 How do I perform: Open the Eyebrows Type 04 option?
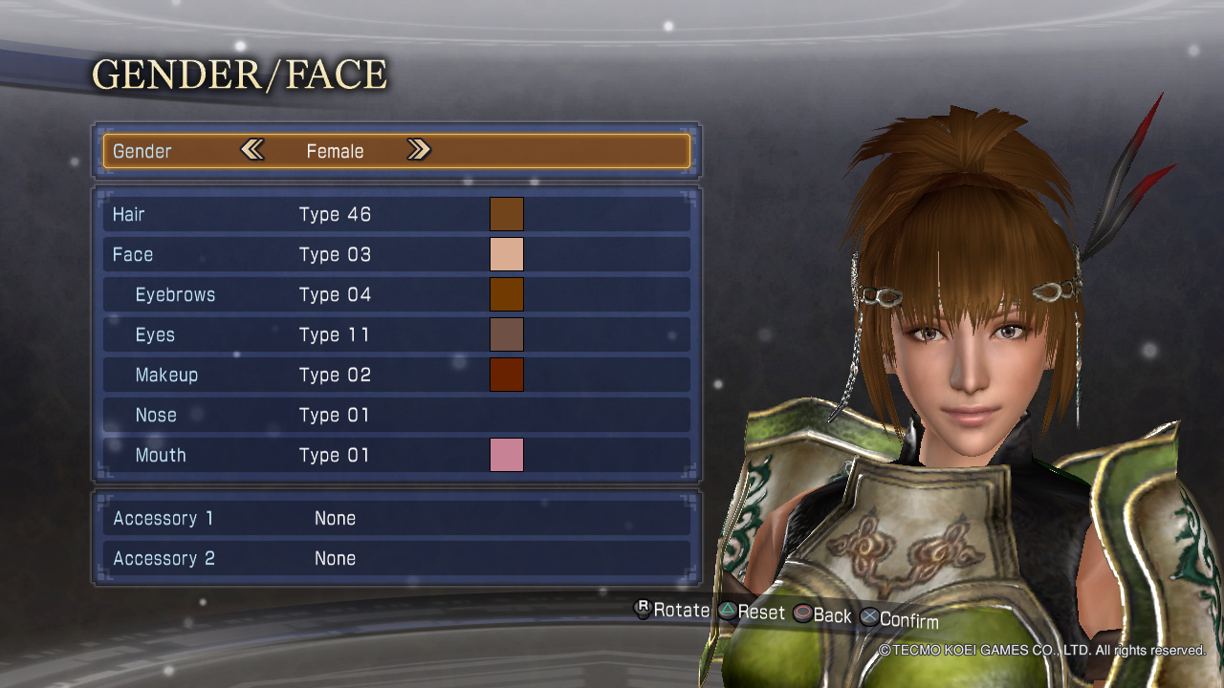tap(396, 294)
